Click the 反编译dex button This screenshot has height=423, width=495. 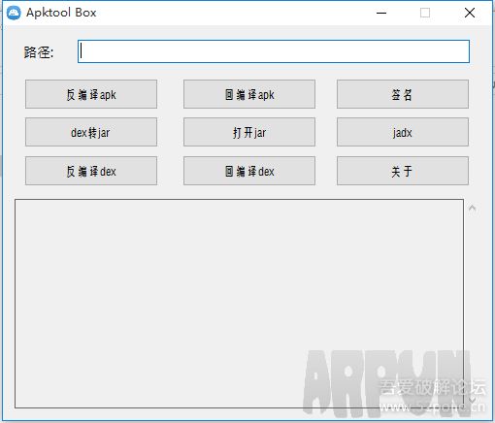click(x=91, y=171)
